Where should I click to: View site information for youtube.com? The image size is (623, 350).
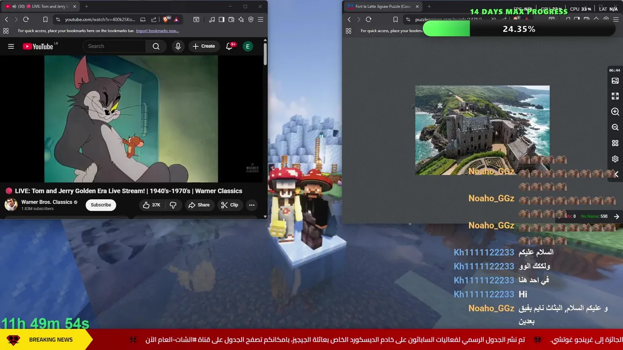click(x=58, y=19)
